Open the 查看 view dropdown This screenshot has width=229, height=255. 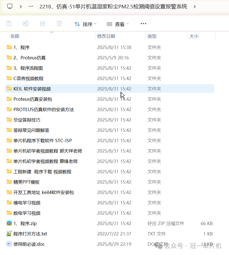pyautogui.click(x=118, y=24)
